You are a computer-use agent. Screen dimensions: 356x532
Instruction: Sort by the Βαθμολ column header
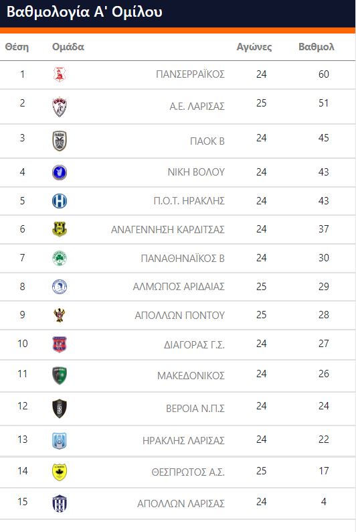tap(317, 47)
